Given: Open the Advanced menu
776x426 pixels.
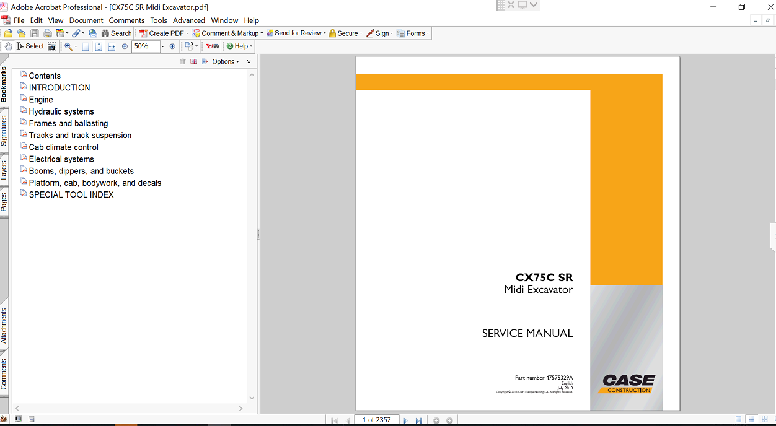Looking at the screenshot, I should (x=188, y=20).
